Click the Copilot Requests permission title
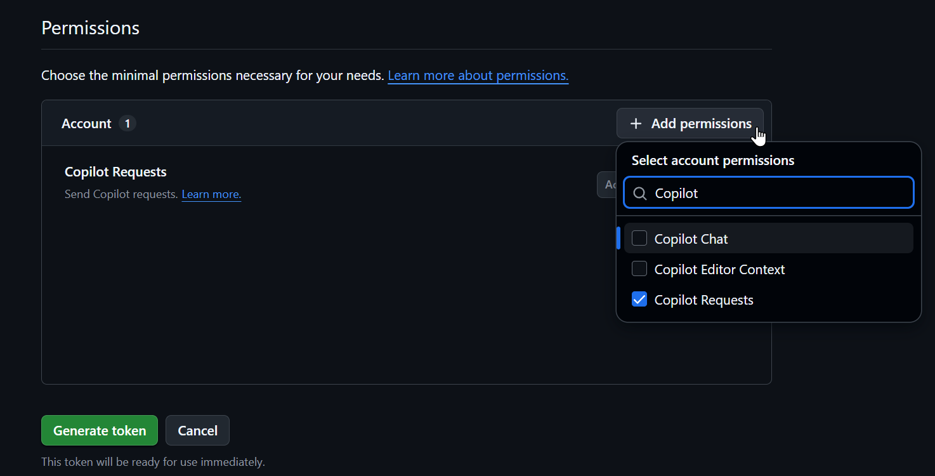Screen dimensions: 935x476 click(115, 171)
